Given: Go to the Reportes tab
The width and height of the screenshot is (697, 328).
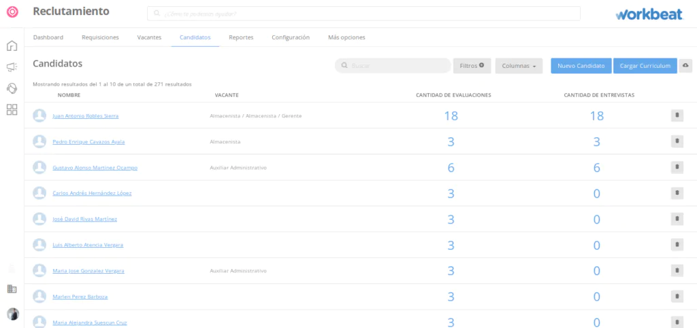Looking at the screenshot, I should pyautogui.click(x=241, y=37).
